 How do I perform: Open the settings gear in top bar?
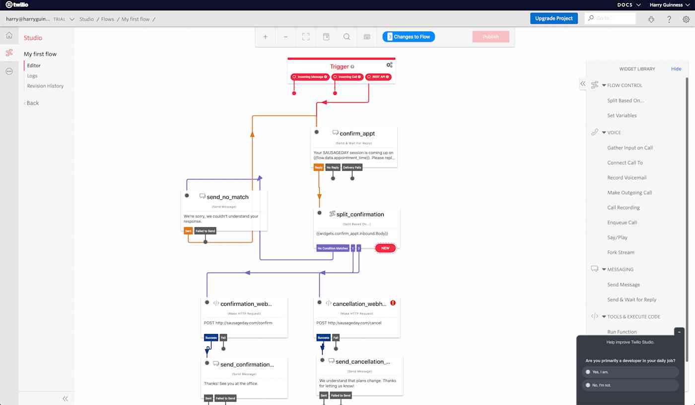coord(686,19)
